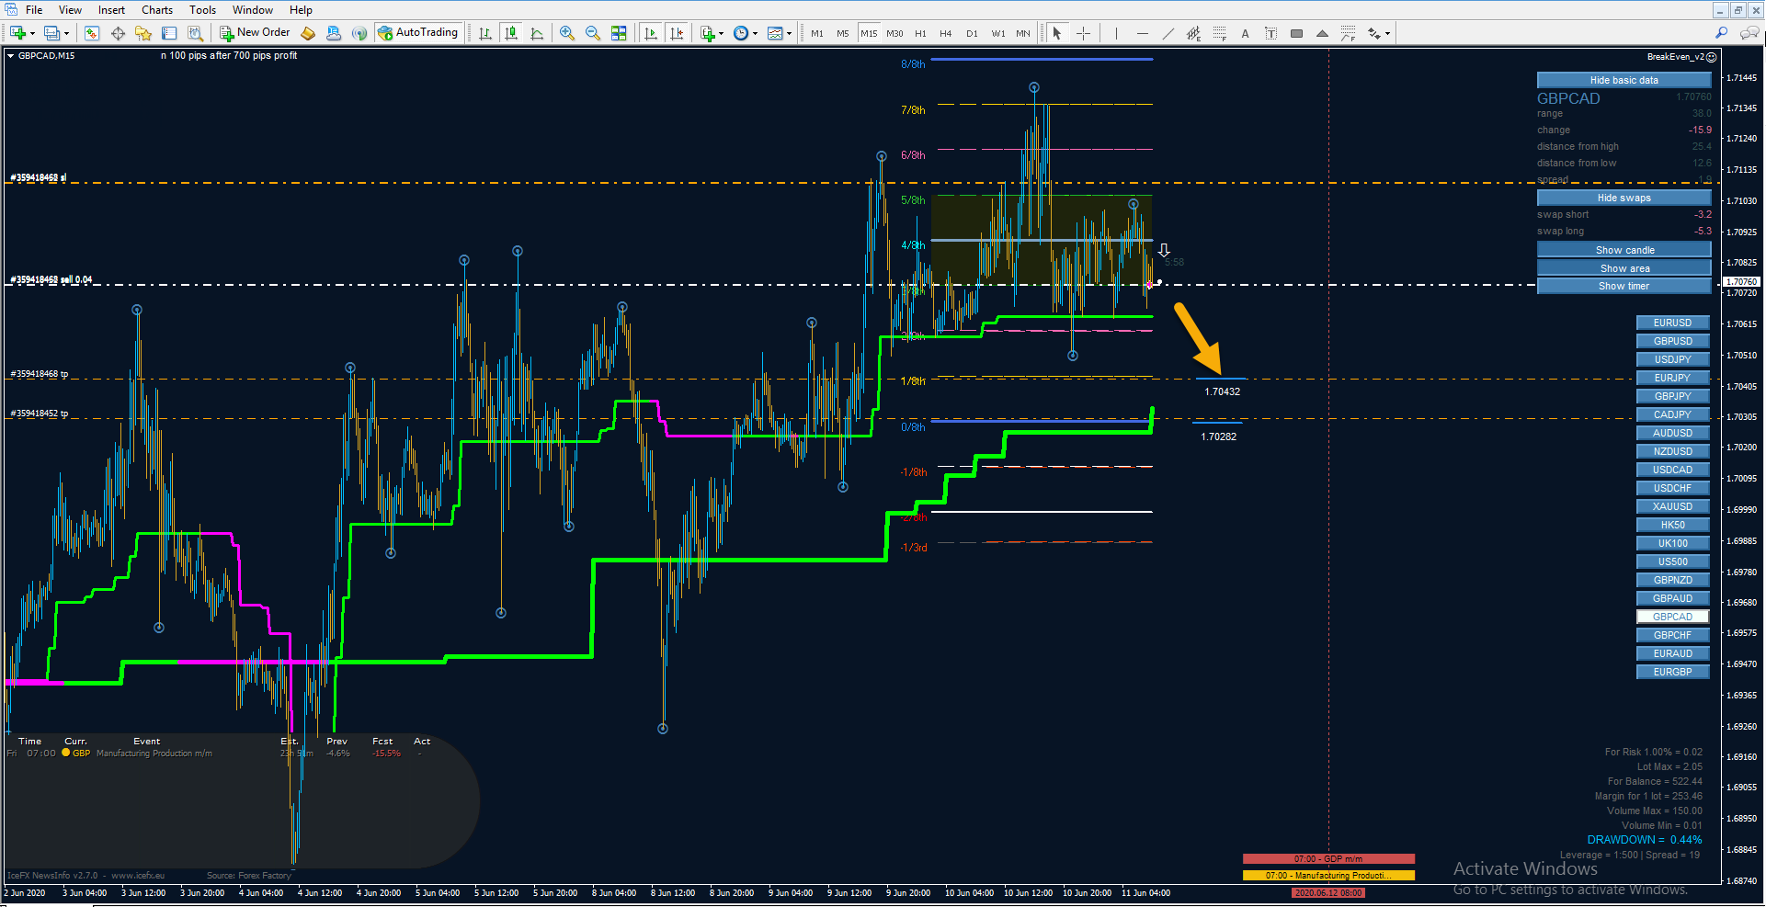
Task: Zoom out of the chart
Action: 593,33
